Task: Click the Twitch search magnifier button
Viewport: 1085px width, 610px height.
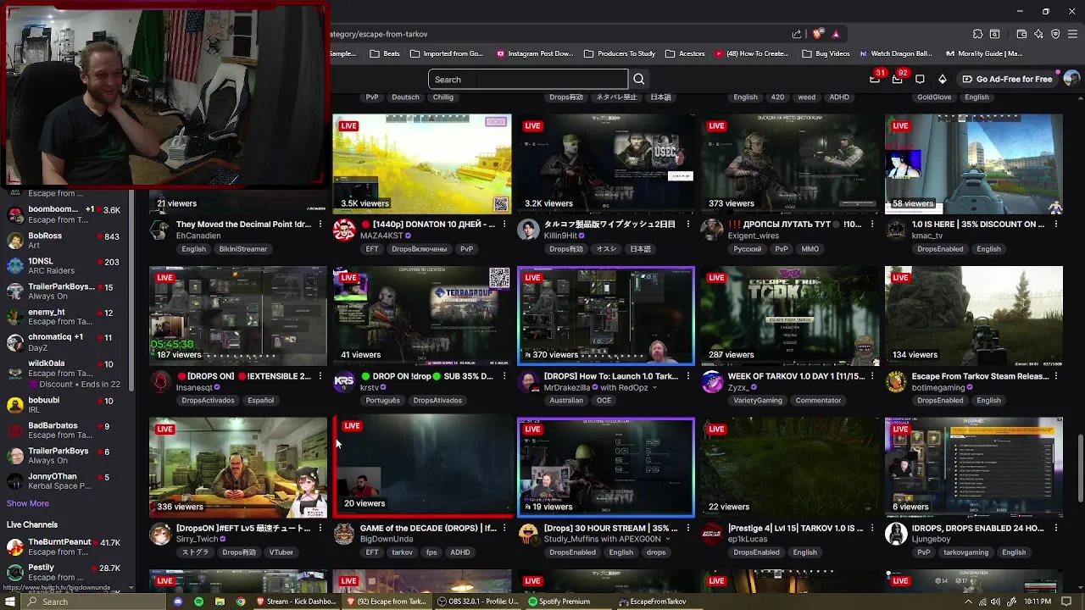Action: tap(639, 79)
